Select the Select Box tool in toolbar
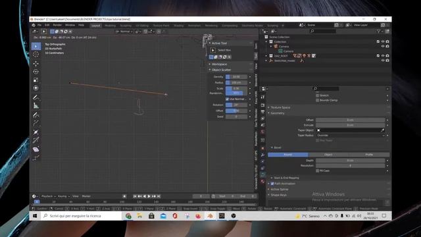This screenshot has width=421, height=237. point(36,46)
